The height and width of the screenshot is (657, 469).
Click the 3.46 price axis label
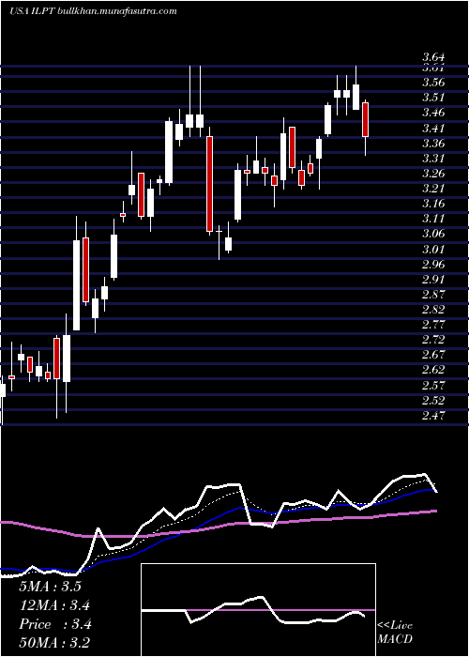coord(433,113)
